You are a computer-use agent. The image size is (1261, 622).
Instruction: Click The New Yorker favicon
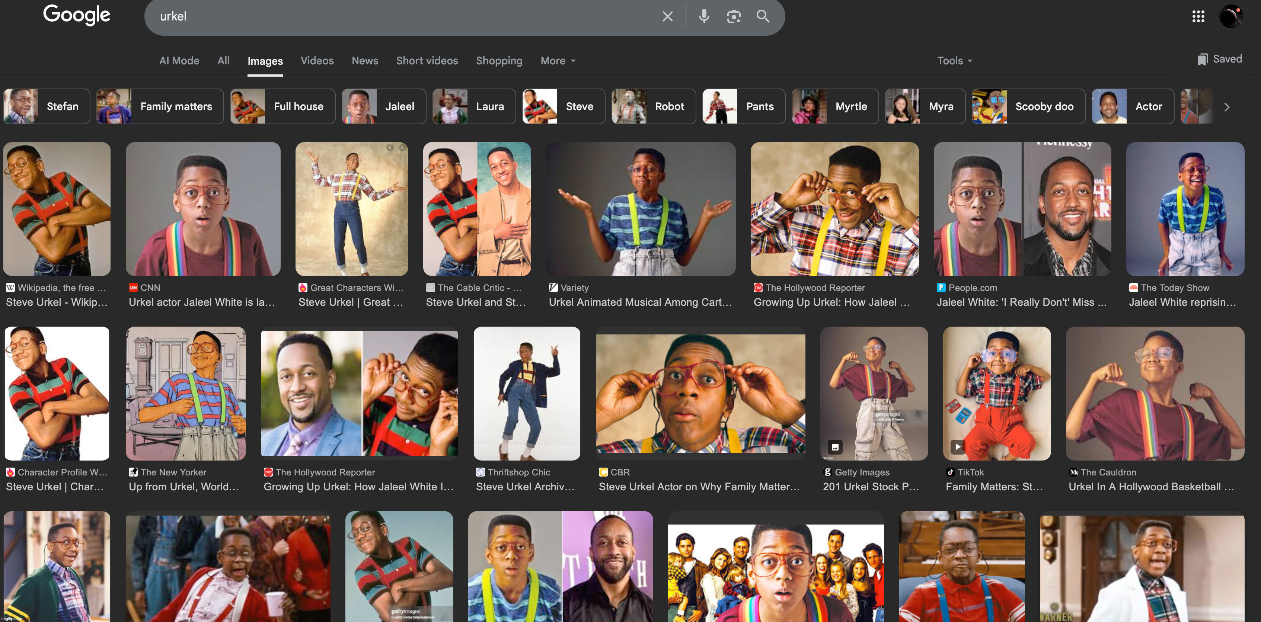133,472
